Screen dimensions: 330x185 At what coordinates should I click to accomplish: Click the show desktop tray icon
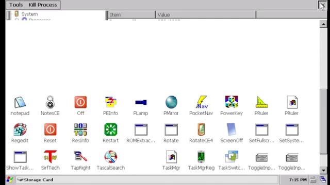[x=323, y=179]
